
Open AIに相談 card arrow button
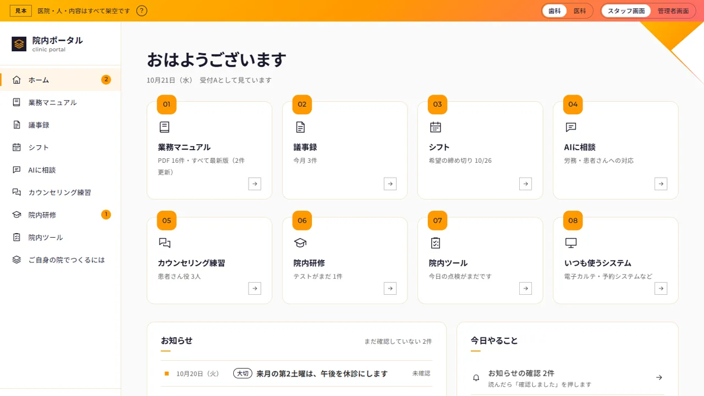click(x=661, y=184)
